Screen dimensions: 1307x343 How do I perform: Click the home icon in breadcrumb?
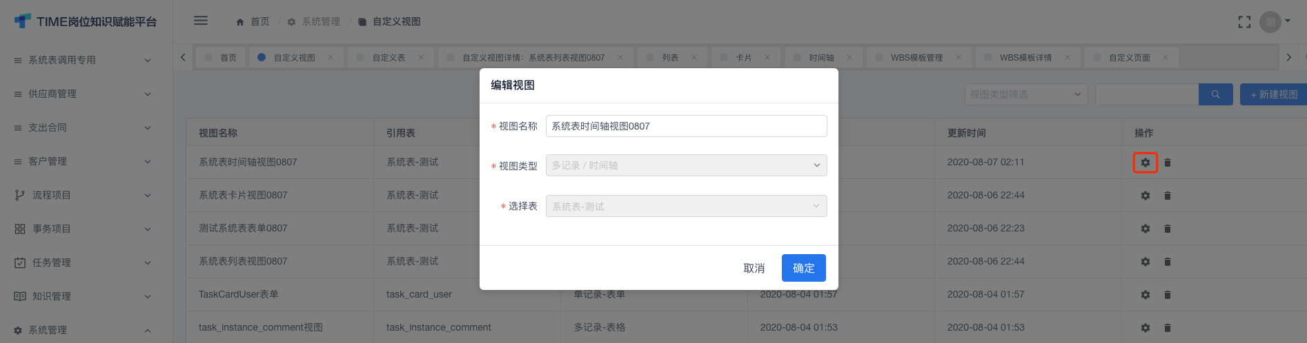pyautogui.click(x=240, y=22)
